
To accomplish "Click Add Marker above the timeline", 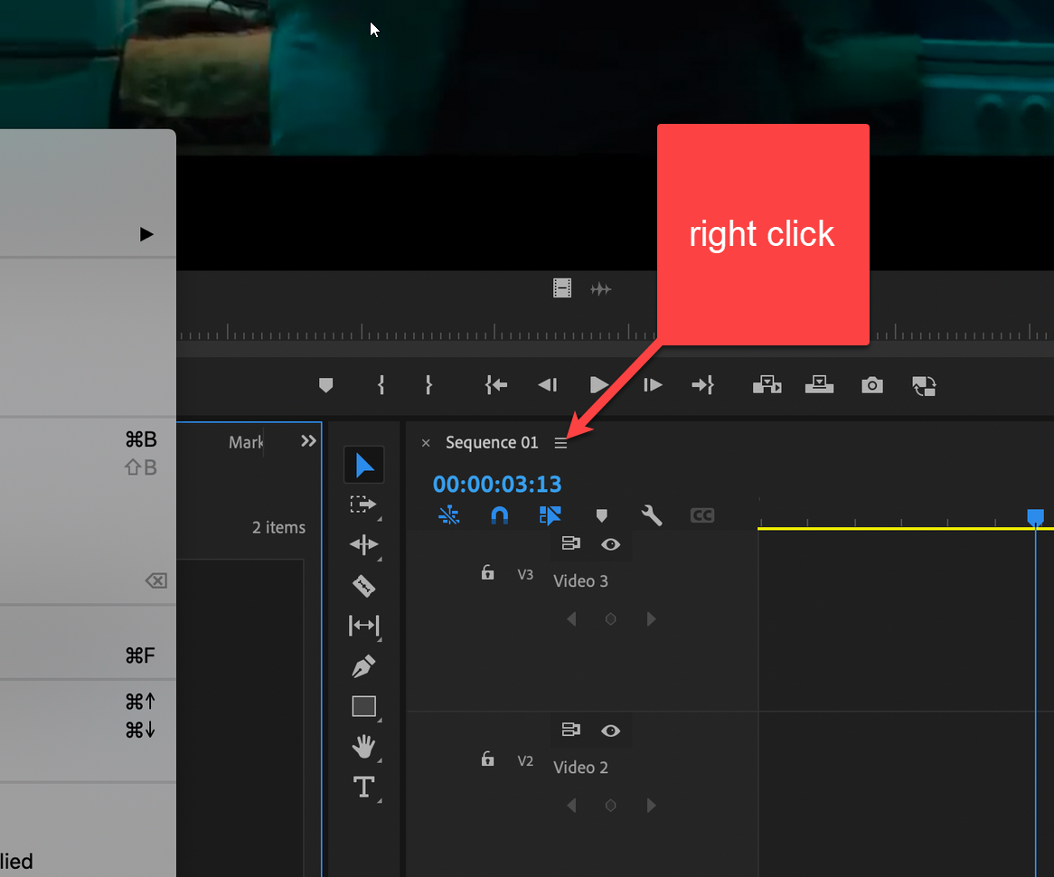I will 325,385.
